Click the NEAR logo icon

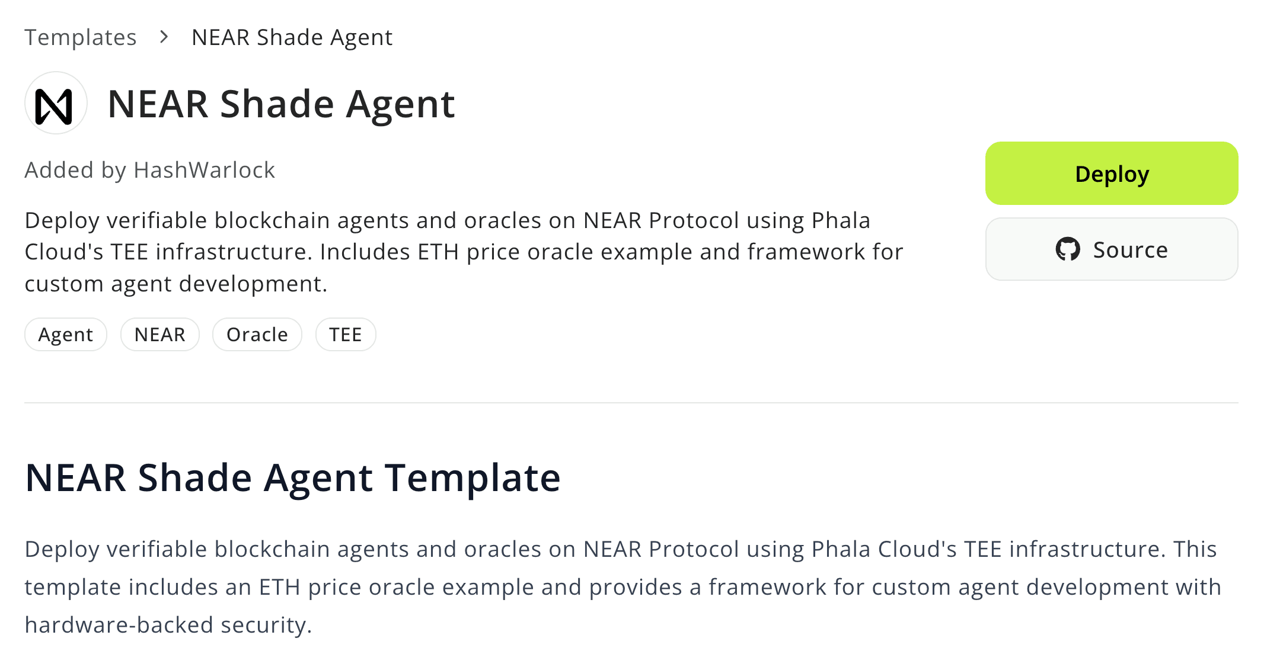[x=56, y=104]
